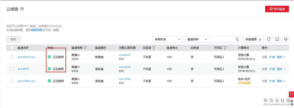Open the 所有状态 status dropdown

click(168, 39)
